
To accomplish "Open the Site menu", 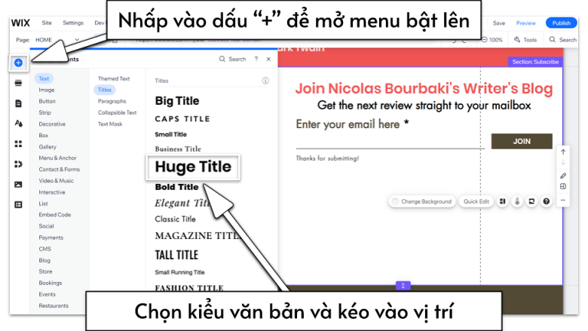I will (47, 23).
